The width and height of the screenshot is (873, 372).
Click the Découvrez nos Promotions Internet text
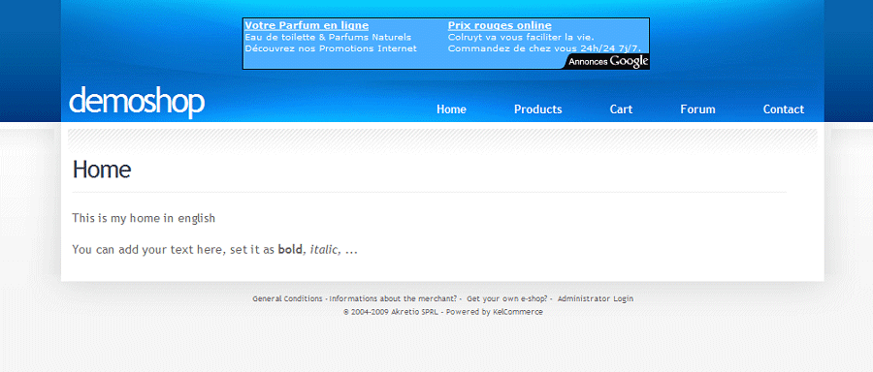pyautogui.click(x=331, y=48)
